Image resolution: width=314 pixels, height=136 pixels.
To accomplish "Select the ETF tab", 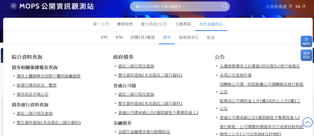I will point(104,37).
